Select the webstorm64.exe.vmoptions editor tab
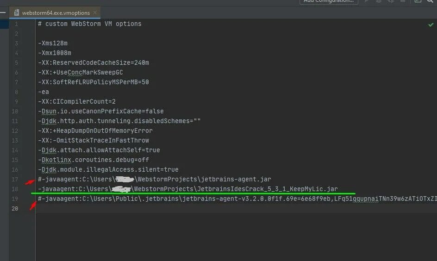 click(x=55, y=13)
